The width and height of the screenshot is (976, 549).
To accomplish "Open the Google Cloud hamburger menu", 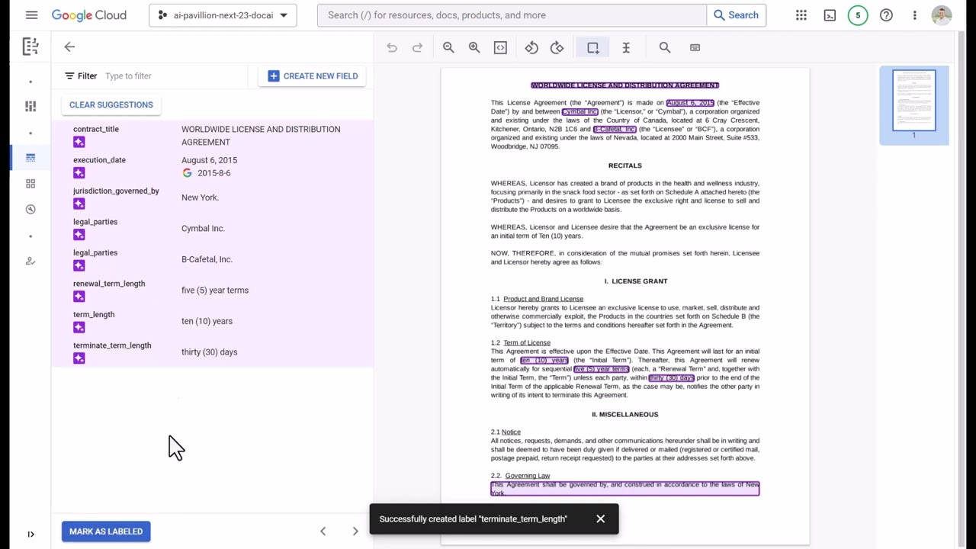I will pos(31,15).
